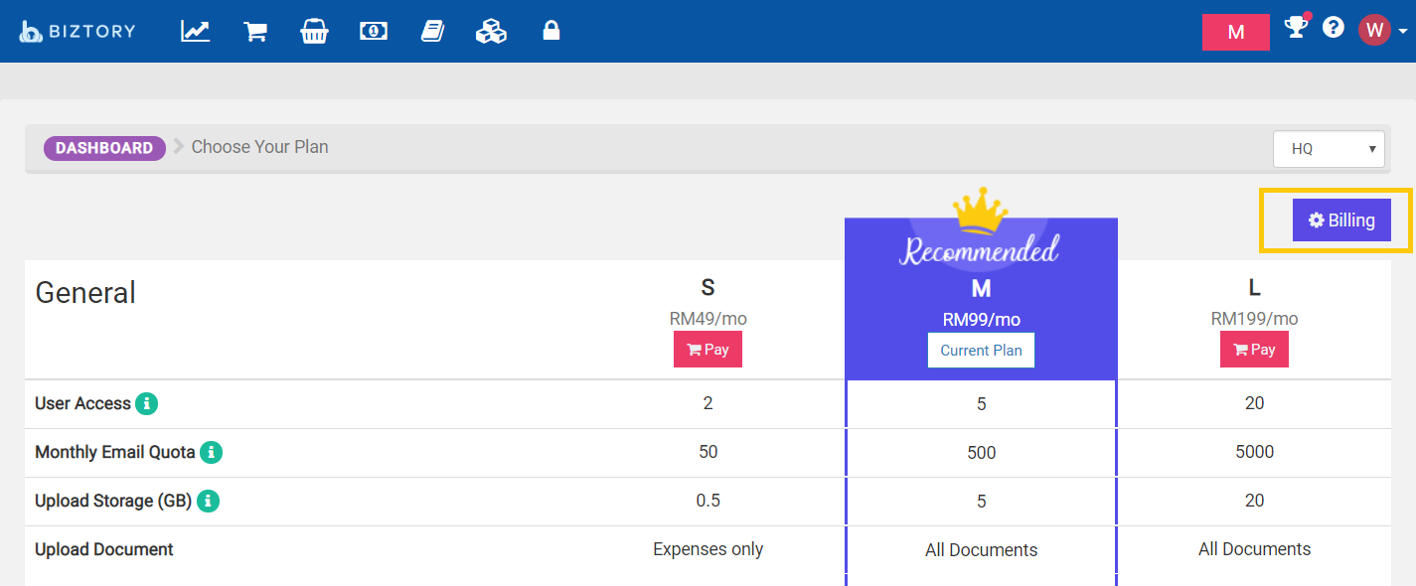Click the pink M plan badge in navbar
Image resolution: width=1416 pixels, height=586 pixels.
(x=1235, y=31)
